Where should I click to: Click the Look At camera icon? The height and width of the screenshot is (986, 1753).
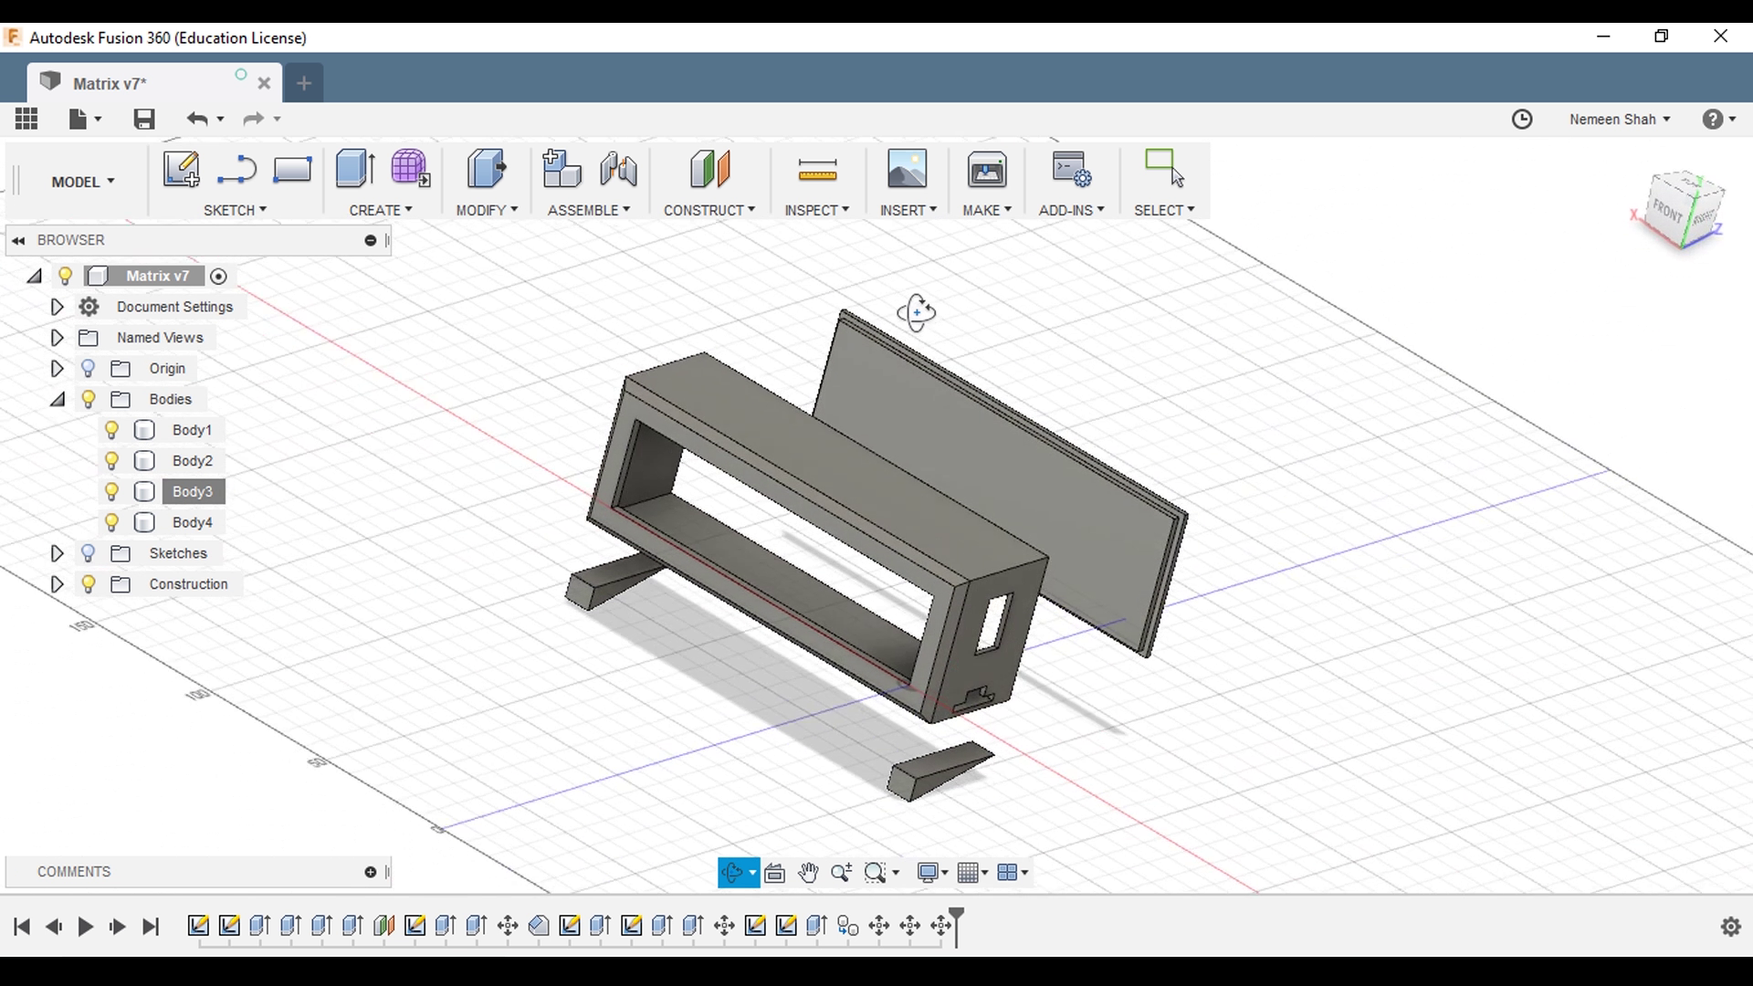(775, 873)
